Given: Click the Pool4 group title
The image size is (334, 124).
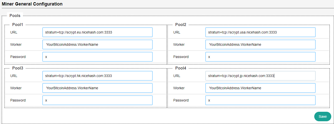Looking at the screenshot, I should coord(180,68).
